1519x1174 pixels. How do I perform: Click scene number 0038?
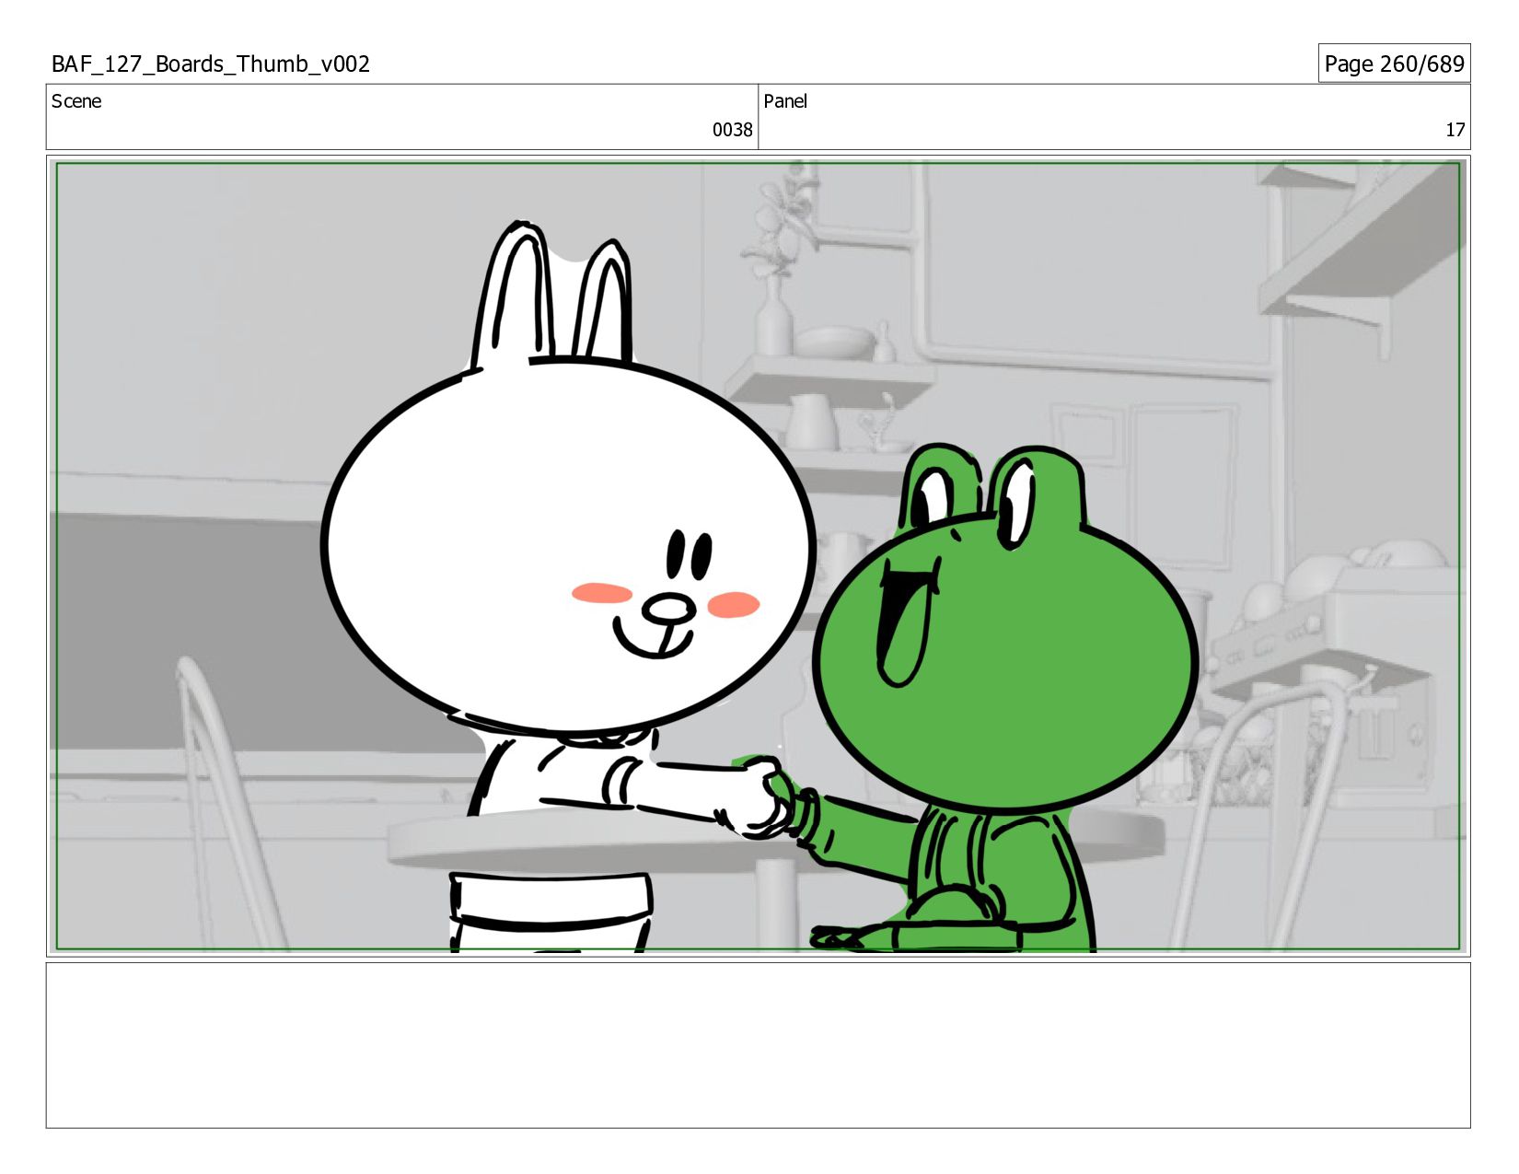pyautogui.click(x=732, y=130)
